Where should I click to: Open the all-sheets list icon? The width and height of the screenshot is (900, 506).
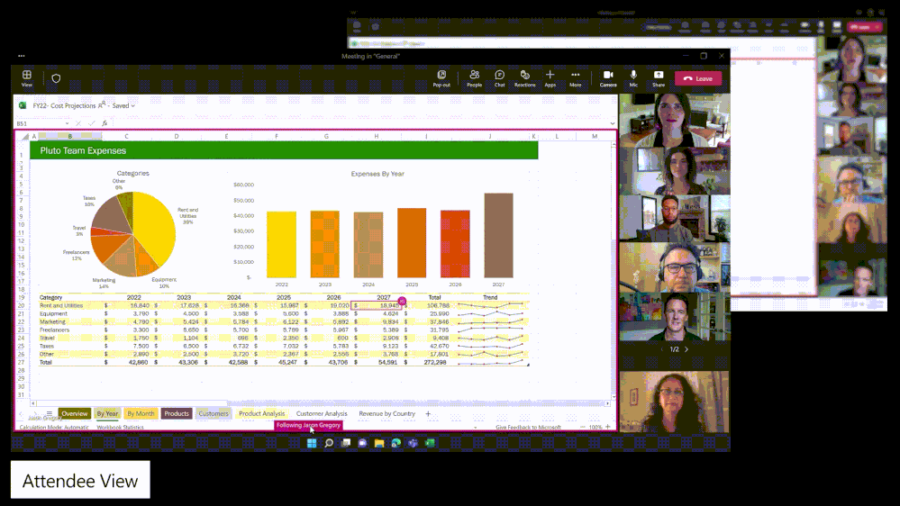coord(50,413)
